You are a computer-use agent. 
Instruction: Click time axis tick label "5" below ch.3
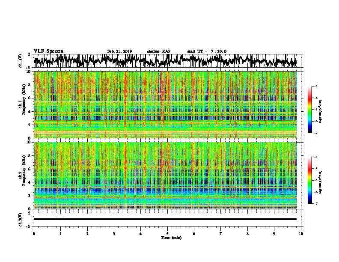click(x=167, y=234)
